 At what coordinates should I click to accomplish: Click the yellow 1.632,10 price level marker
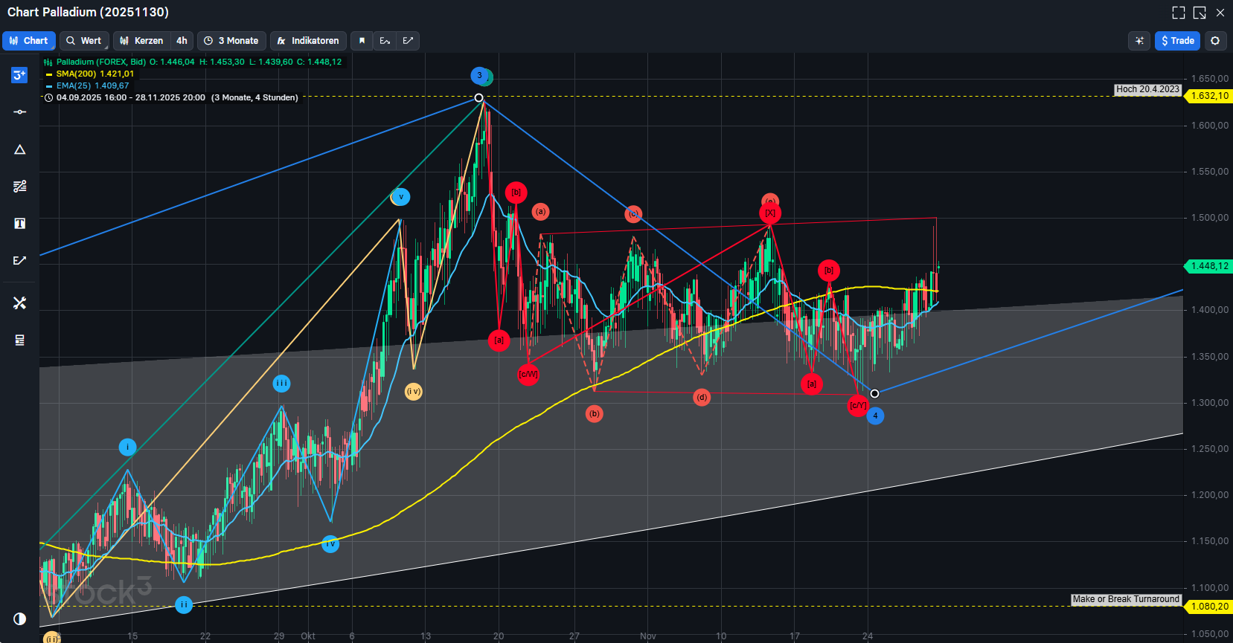tap(1208, 96)
